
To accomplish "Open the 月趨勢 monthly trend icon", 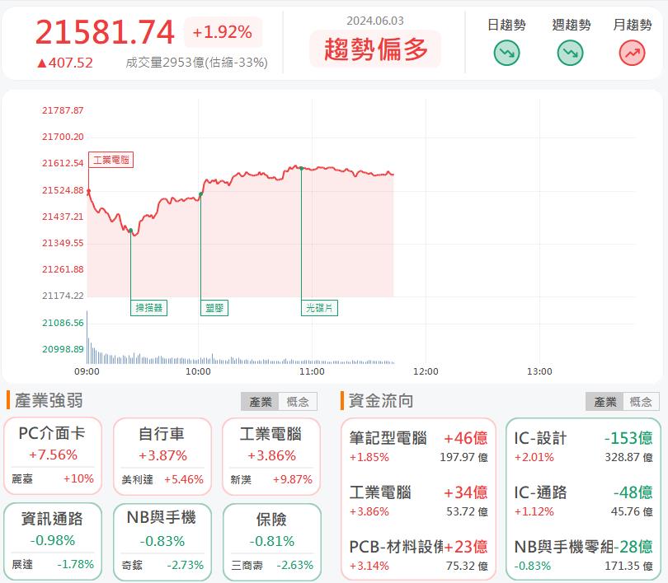I will tap(632, 52).
